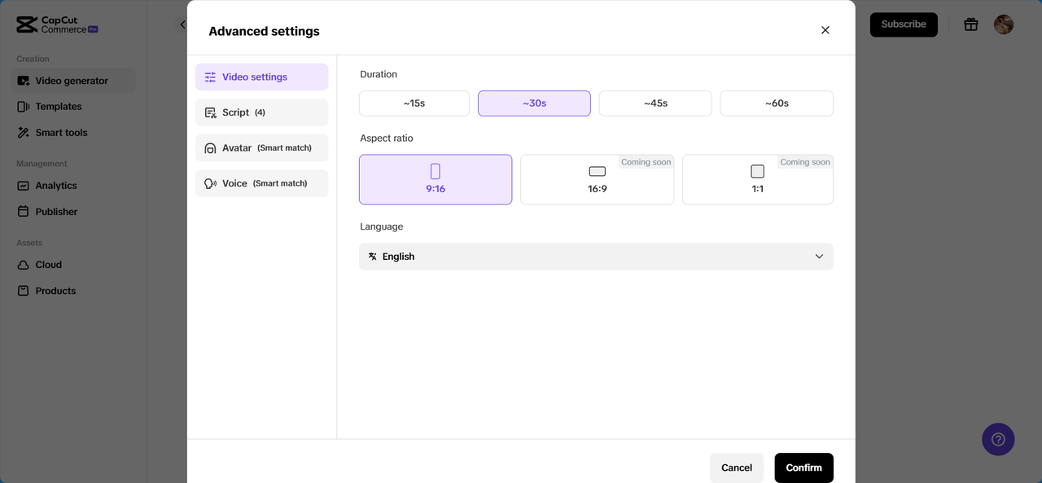The width and height of the screenshot is (1042, 483).
Task: Click the purple help question-mark icon
Action: coord(998,440)
